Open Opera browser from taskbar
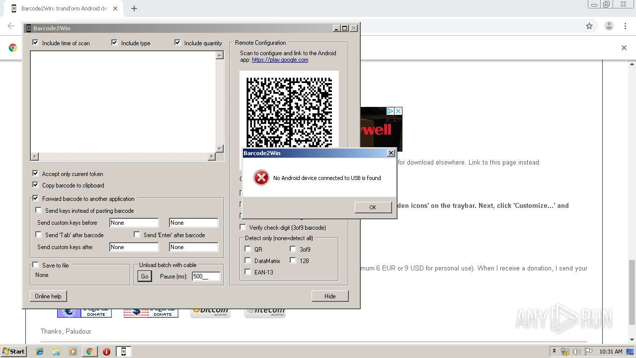 pos(106,352)
